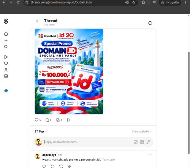Open thread more options circle

pyautogui.click(x=150, y=23)
